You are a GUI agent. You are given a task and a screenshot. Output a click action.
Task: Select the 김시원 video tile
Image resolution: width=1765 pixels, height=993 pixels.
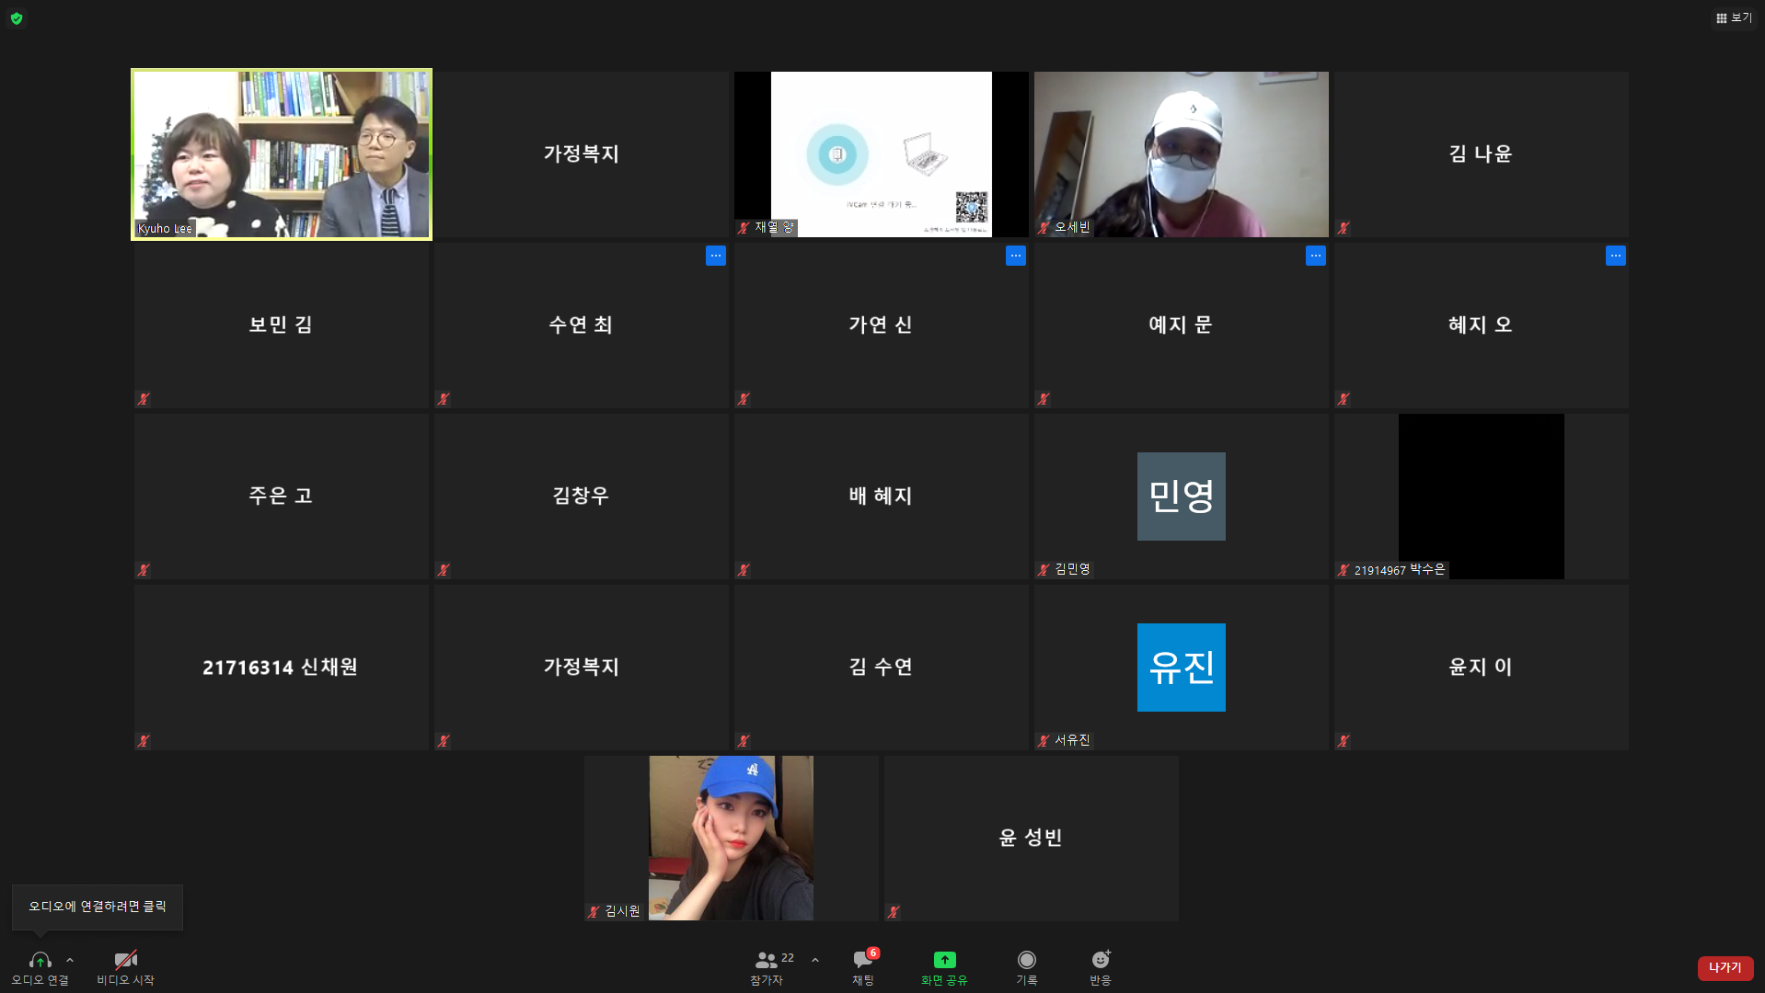[731, 838]
